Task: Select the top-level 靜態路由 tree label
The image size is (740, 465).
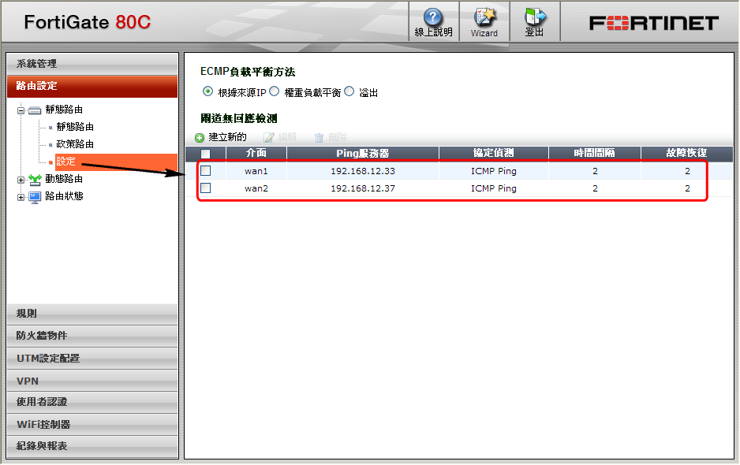Action: 64,110
